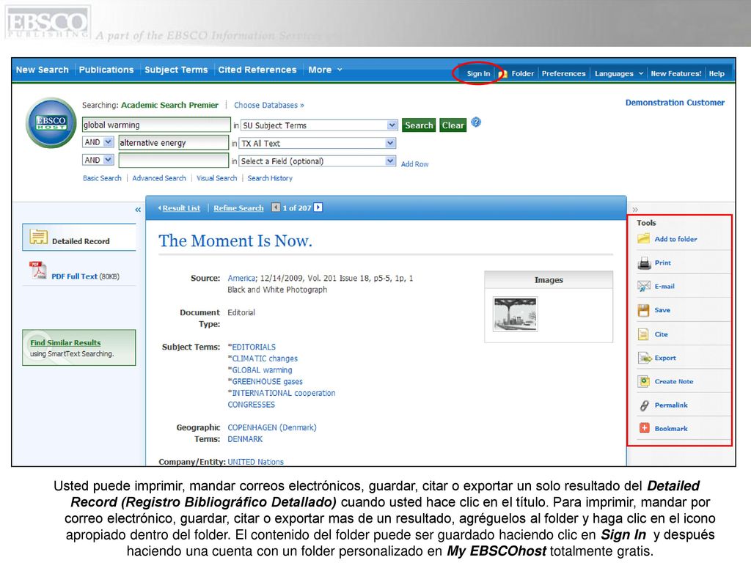Click the Bookmark plus icon

coord(644,428)
